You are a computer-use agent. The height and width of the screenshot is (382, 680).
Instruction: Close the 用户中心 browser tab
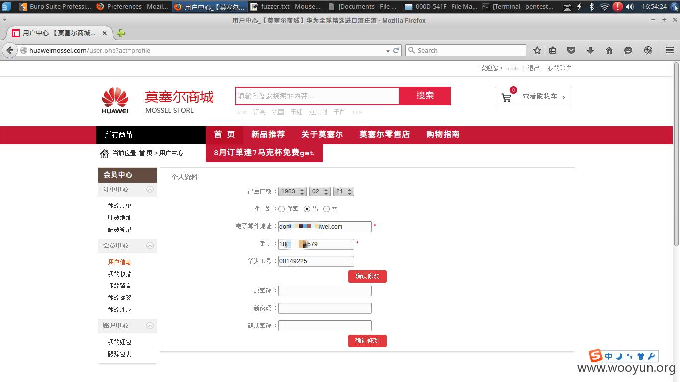click(105, 33)
